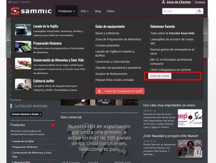Open sidebar Lavado de la Vajilla link

coord(23,141)
